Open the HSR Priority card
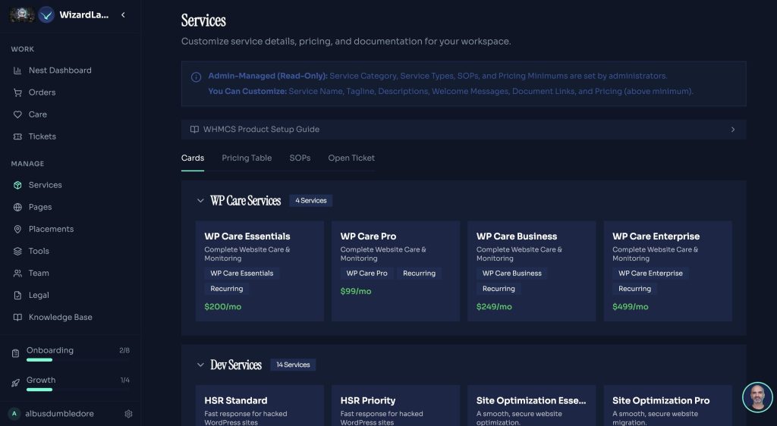 tap(395, 406)
